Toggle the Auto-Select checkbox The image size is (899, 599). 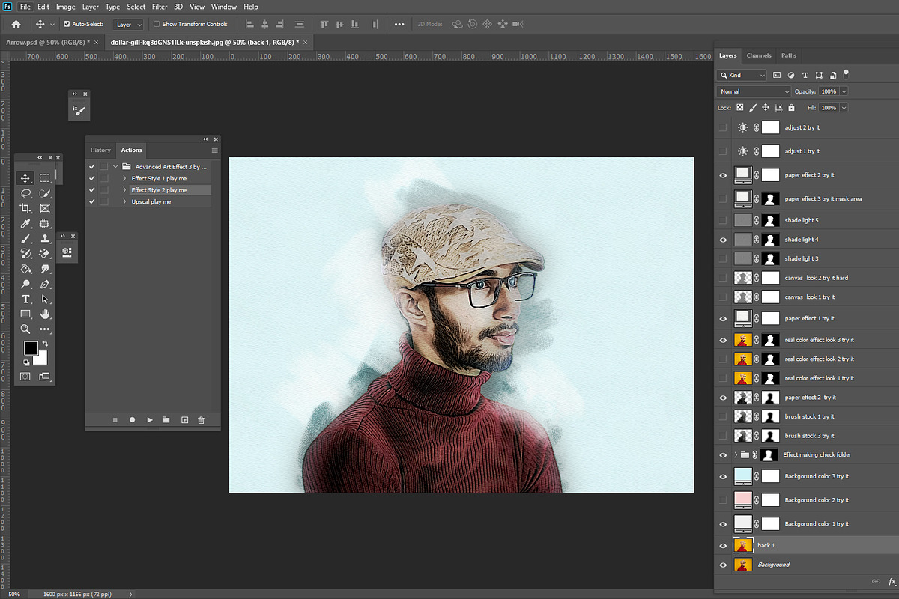[66, 24]
